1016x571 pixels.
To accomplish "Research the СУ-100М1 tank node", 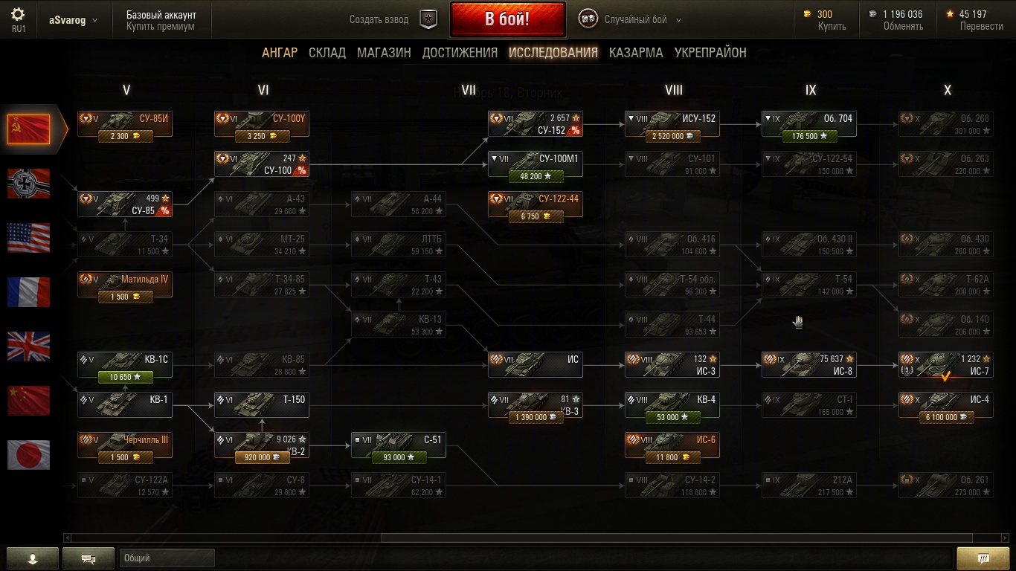I will click(535, 164).
